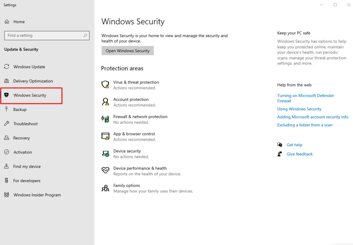Click the Keep your PC safe heading
The width and height of the screenshot is (353, 245).
[x=294, y=33]
